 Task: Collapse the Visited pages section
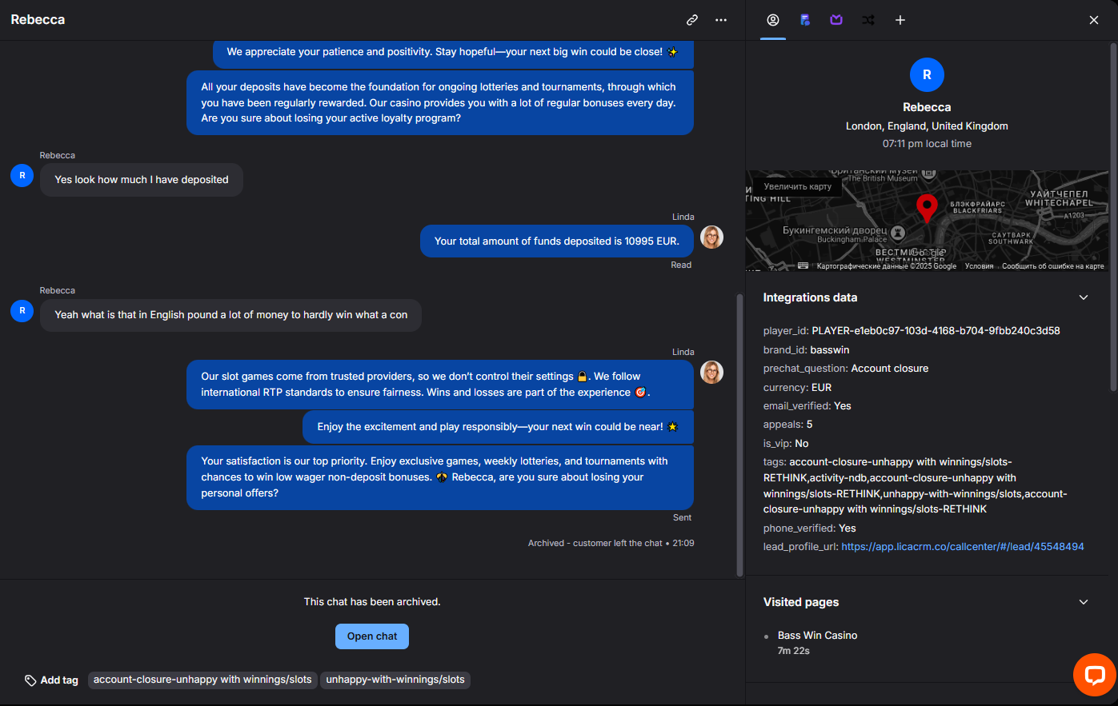1084,602
